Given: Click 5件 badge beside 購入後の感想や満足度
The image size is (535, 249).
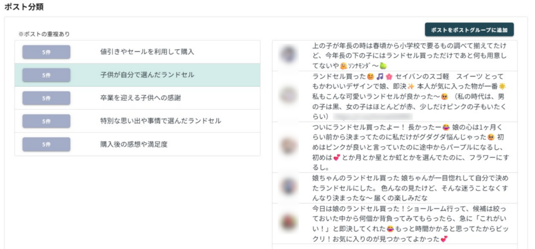Looking at the screenshot, I should 46,144.
